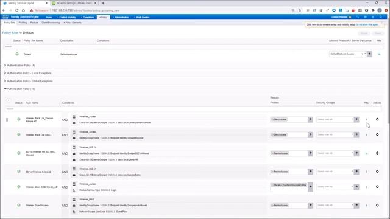The height and width of the screenshot is (219, 390).
Task: Open gear actions for Wireless Black List_Domain Admins rule
Action: [377, 119]
